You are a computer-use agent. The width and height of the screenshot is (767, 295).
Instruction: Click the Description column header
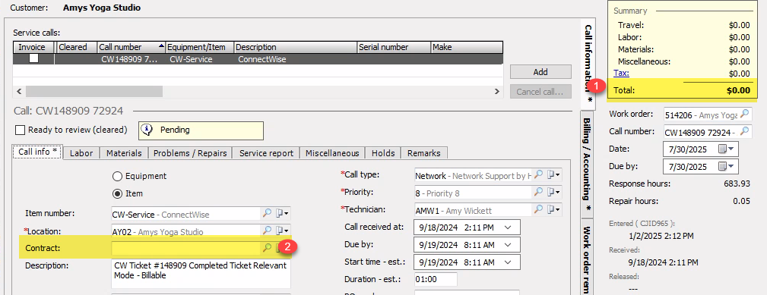(x=296, y=47)
